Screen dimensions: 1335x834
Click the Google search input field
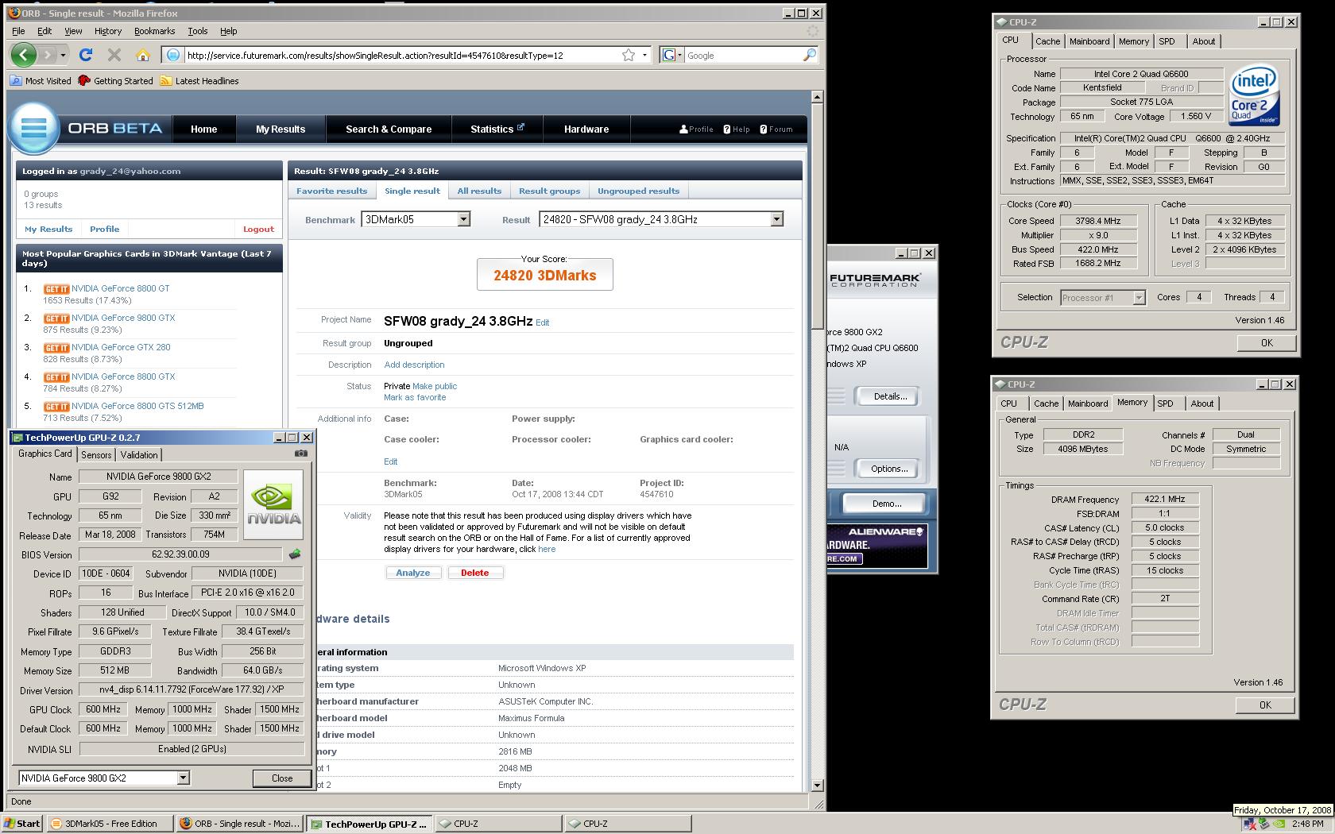coord(743,55)
